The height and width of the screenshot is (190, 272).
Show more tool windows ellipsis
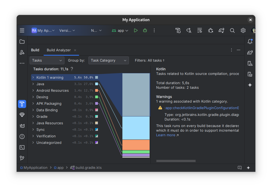22,63
